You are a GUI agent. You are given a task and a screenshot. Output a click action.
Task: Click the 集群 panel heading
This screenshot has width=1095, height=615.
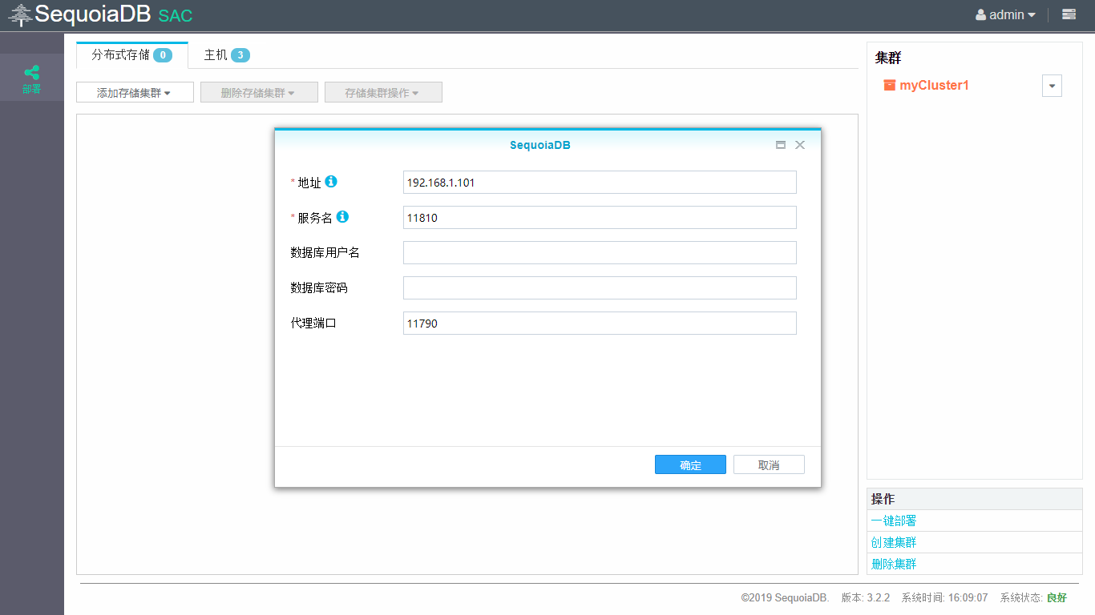(888, 58)
